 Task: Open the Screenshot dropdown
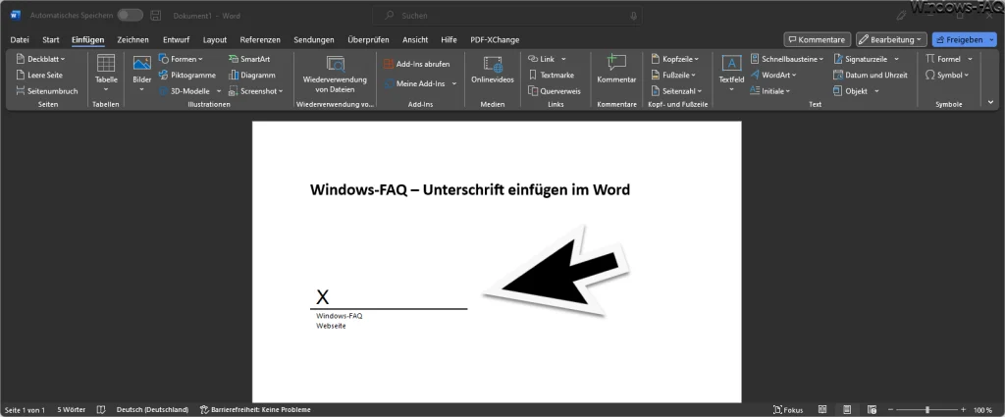(256, 91)
